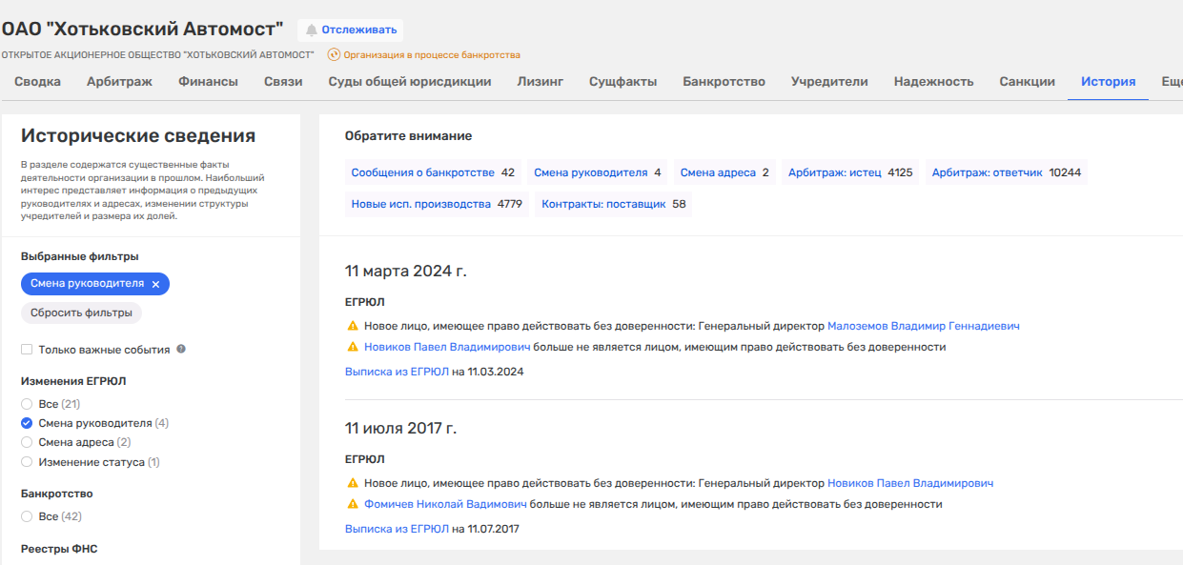Click Новые исп. производства chip
The image size is (1183, 565).
click(x=420, y=204)
